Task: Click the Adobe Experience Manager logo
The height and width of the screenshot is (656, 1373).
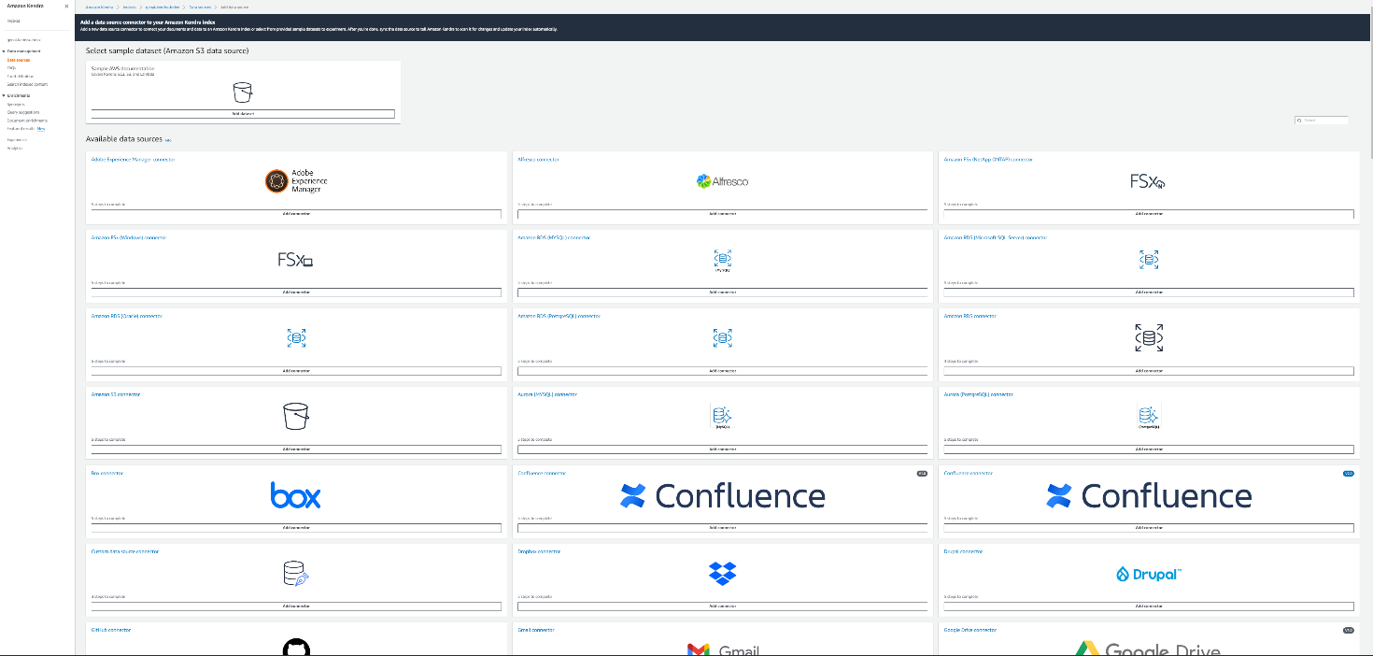Action: pyautogui.click(x=296, y=181)
